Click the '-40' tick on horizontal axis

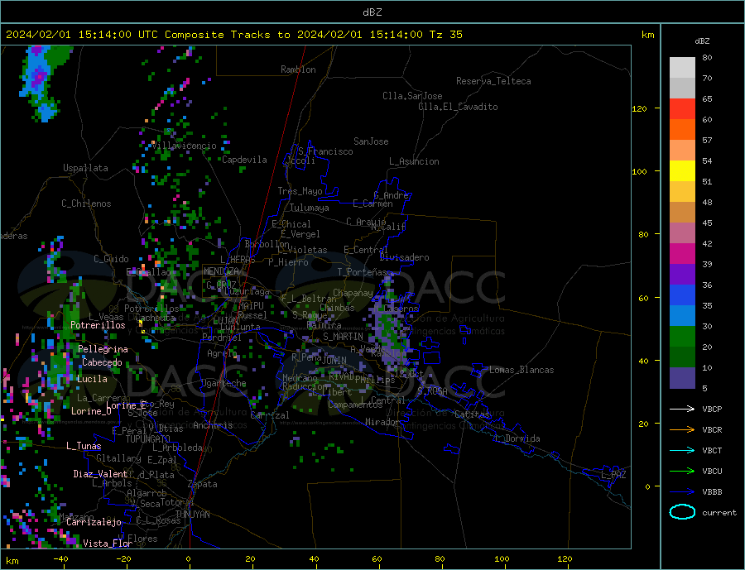pos(60,559)
